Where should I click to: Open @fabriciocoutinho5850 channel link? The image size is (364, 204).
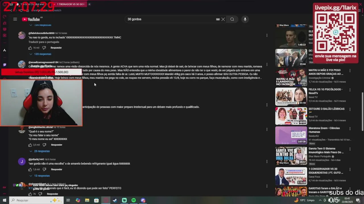[x=41, y=33]
